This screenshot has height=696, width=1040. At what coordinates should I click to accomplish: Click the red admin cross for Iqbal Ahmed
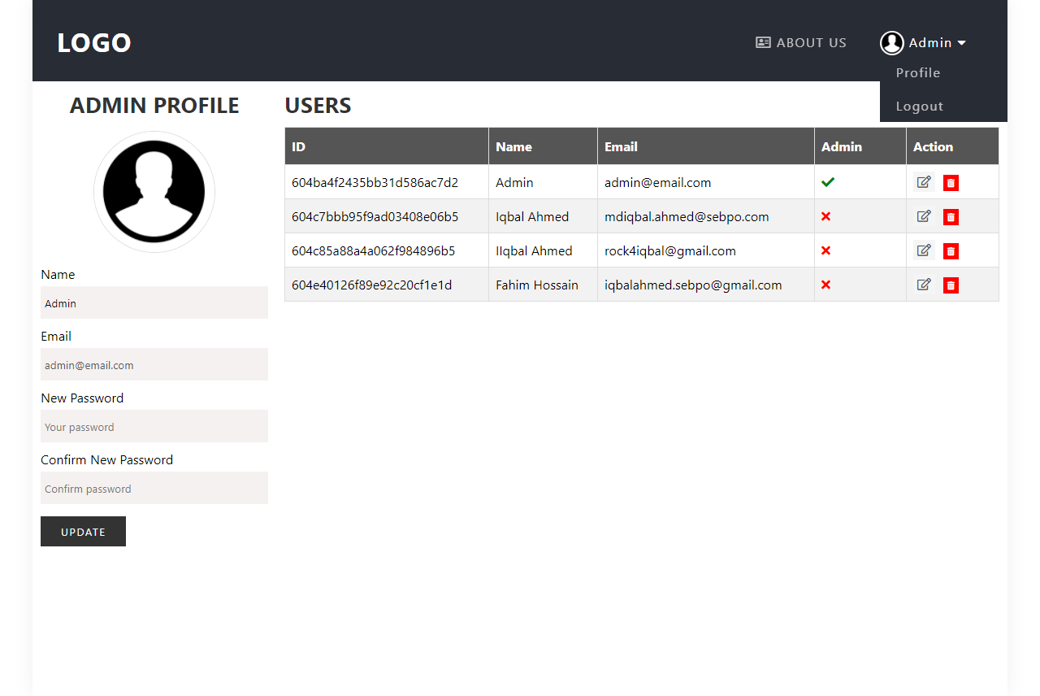(825, 216)
